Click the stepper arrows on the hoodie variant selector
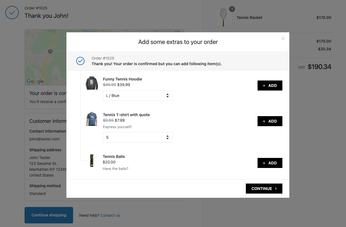Image resolution: width=346 pixels, height=227 pixels. coord(167,95)
